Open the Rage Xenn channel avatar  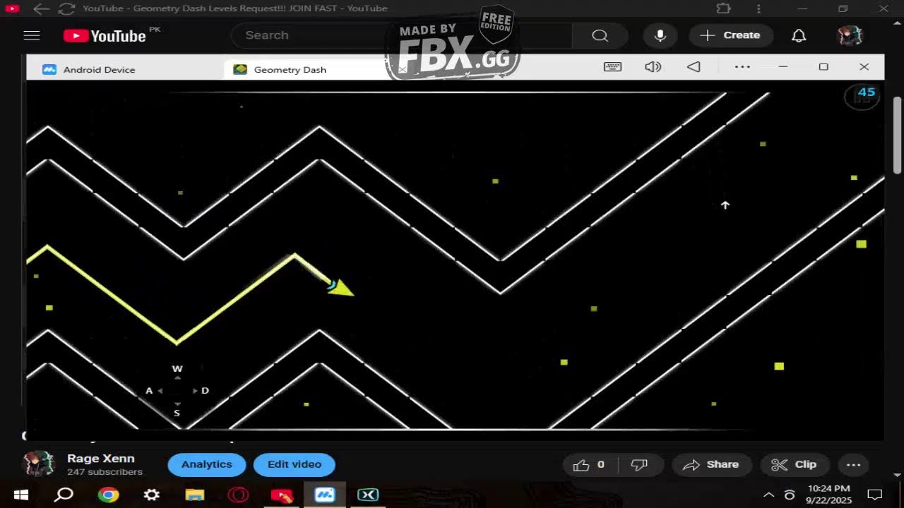pyautogui.click(x=39, y=464)
